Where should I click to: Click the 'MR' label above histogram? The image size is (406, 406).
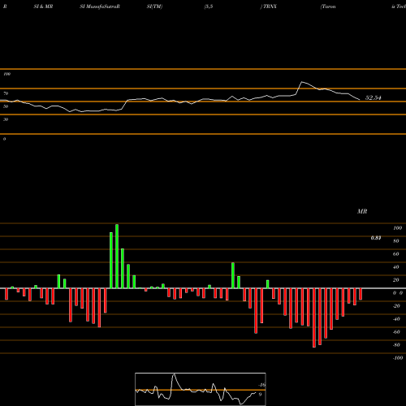point(362,211)
